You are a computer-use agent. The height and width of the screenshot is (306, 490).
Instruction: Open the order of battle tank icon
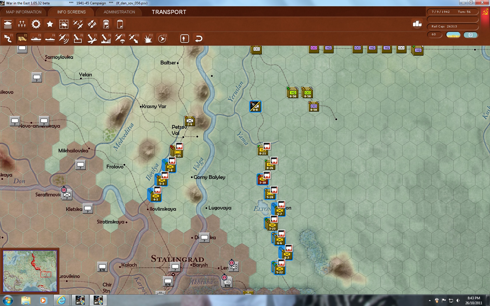(8, 24)
